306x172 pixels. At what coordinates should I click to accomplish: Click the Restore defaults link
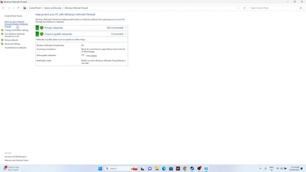point(11,40)
